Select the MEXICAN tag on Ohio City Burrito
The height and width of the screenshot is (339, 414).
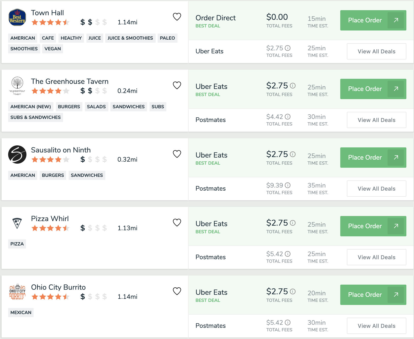tap(21, 313)
